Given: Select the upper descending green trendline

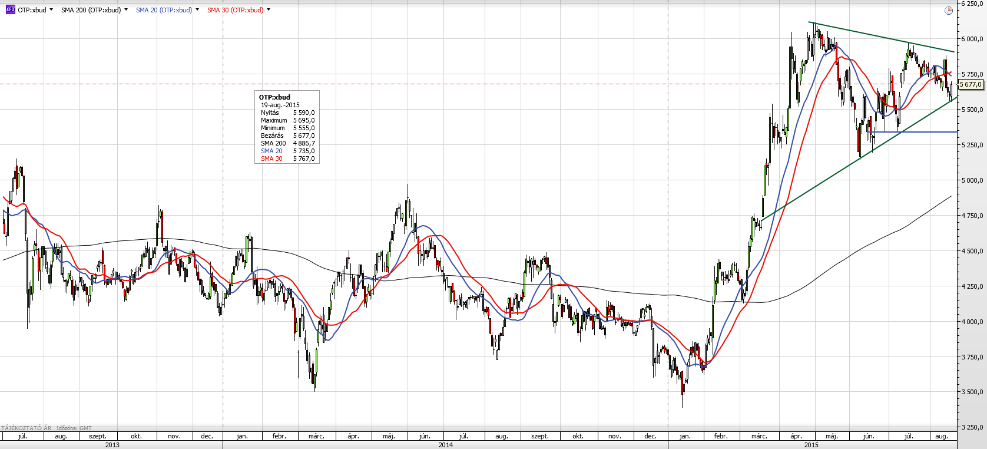Looking at the screenshot, I should [x=882, y=37].
